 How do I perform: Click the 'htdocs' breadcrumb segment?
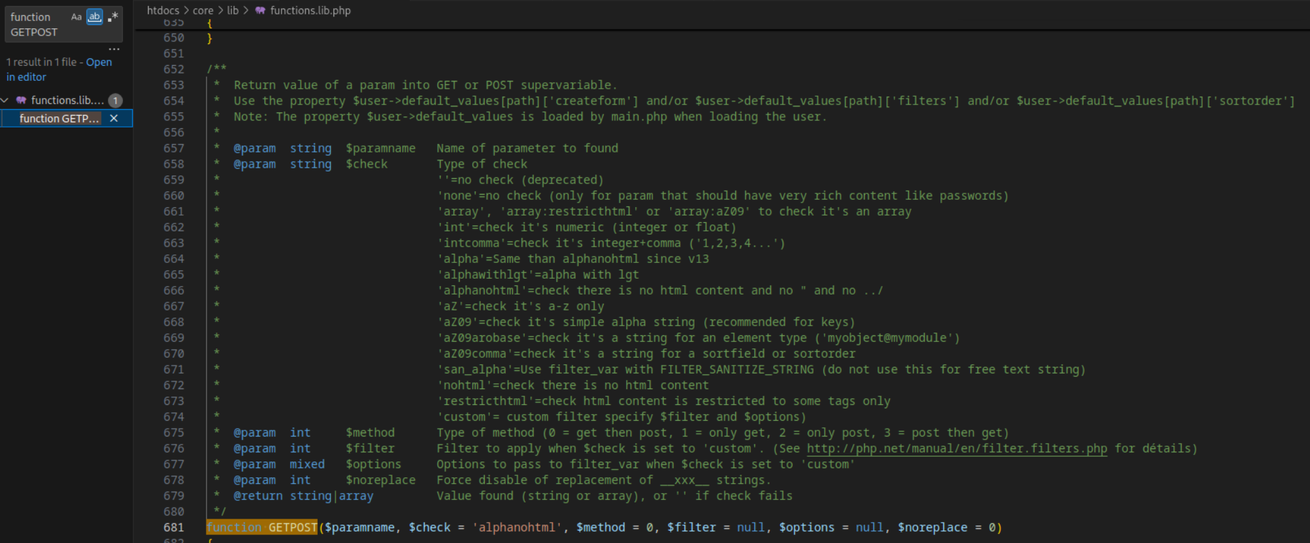[x=163, y=11]
